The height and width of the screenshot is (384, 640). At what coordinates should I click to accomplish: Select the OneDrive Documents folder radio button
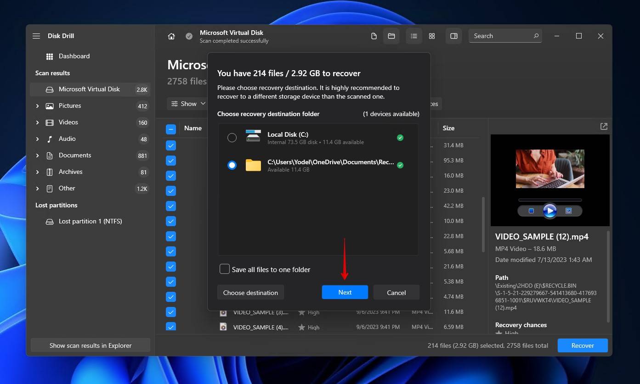click(x=232, y=165)
